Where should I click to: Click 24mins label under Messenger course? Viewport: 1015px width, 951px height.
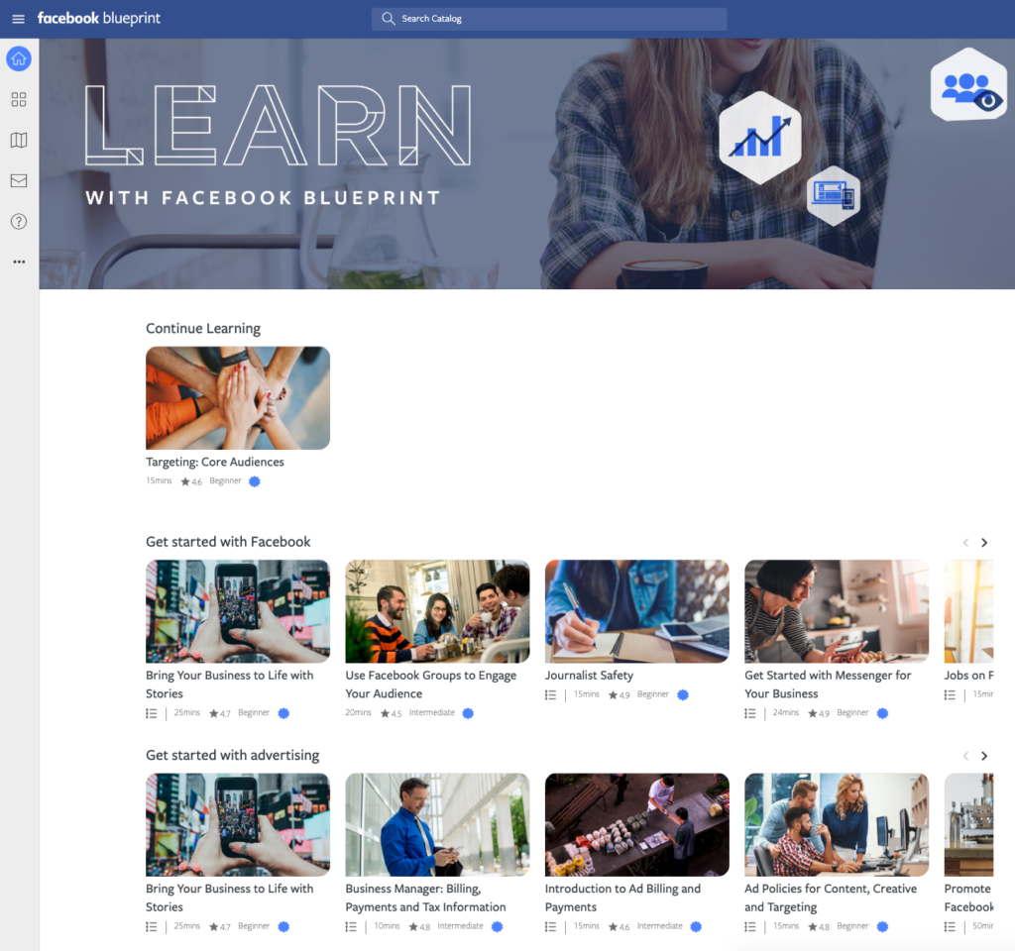point(785,712)
